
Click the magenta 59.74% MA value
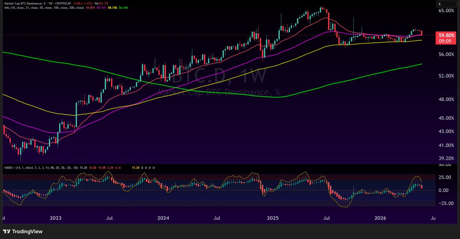click(x=102, y=8)
